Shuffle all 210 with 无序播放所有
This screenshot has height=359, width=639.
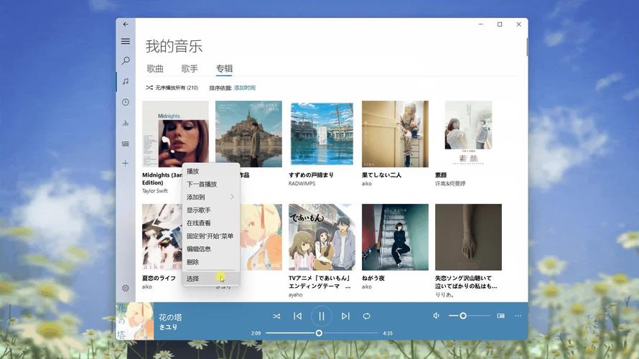click(172, 88)
